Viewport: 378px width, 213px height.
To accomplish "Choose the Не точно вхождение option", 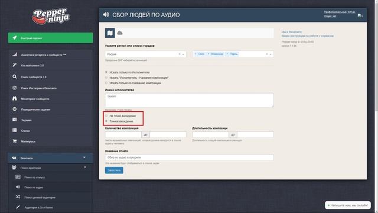I will [106, 116].
